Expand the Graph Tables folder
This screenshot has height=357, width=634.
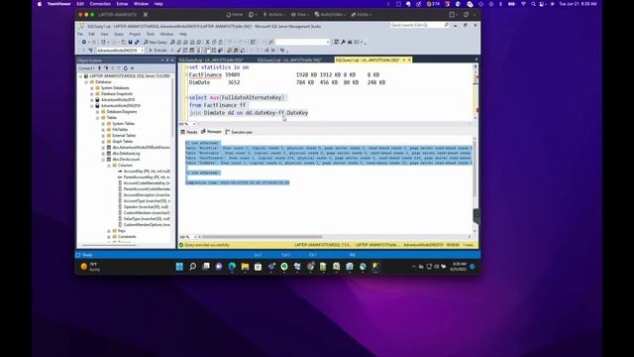(103, 141)
